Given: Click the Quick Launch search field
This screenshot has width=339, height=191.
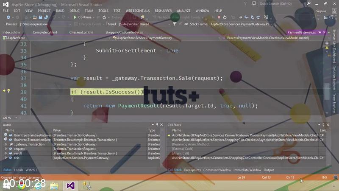Looking at the screenshot, I should pyautogui.click(x=282, y=4).
